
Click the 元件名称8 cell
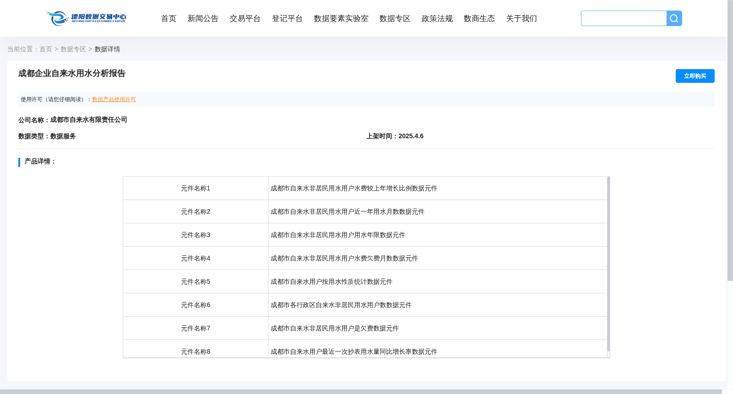tap(196, 349)
